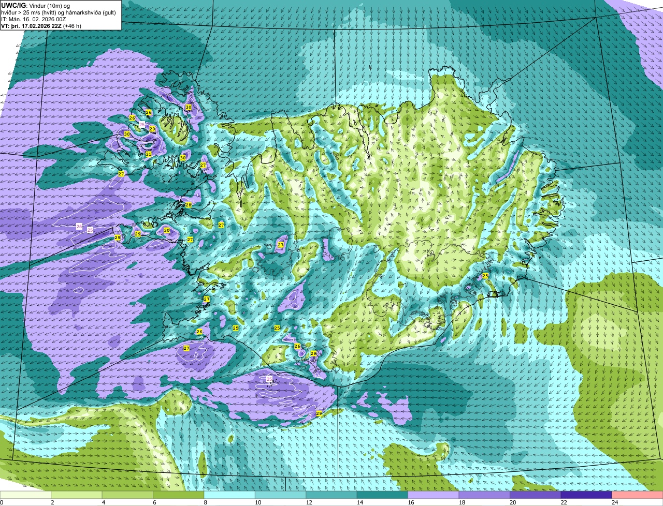
Task: Click the 18–20 m/s purple legend swatch
Action: (x=484, y=495)
